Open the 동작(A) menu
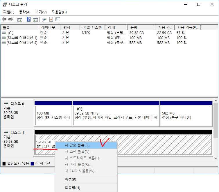219x192 pixels. click(25, 12)
